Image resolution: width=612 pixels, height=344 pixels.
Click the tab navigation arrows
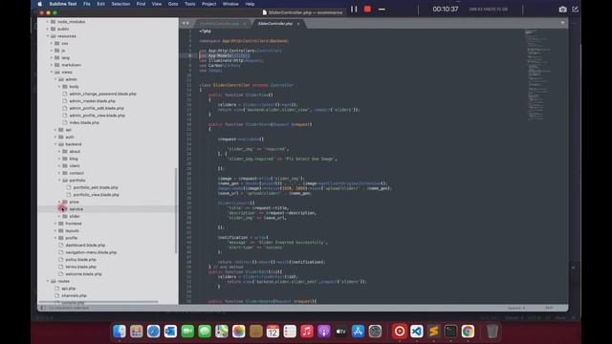pos(186,23)
